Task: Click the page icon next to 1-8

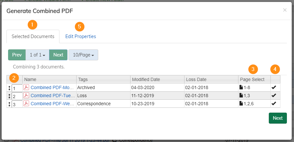Action: tap(241, 87)
